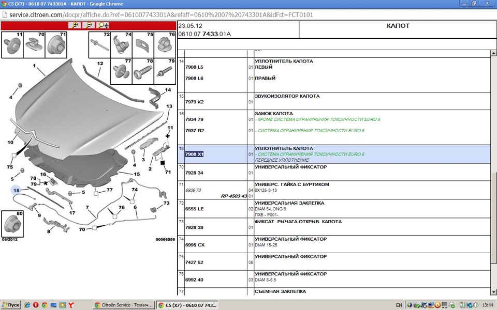Select callout number 10 on diagram
Screen dimensions: 497x310
tap(10, 143)
